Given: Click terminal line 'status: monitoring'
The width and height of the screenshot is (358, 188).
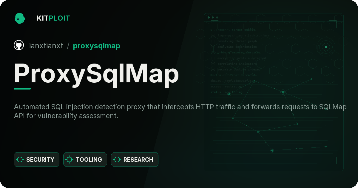Looking at the screenshot, I should (x=226, y=92).
